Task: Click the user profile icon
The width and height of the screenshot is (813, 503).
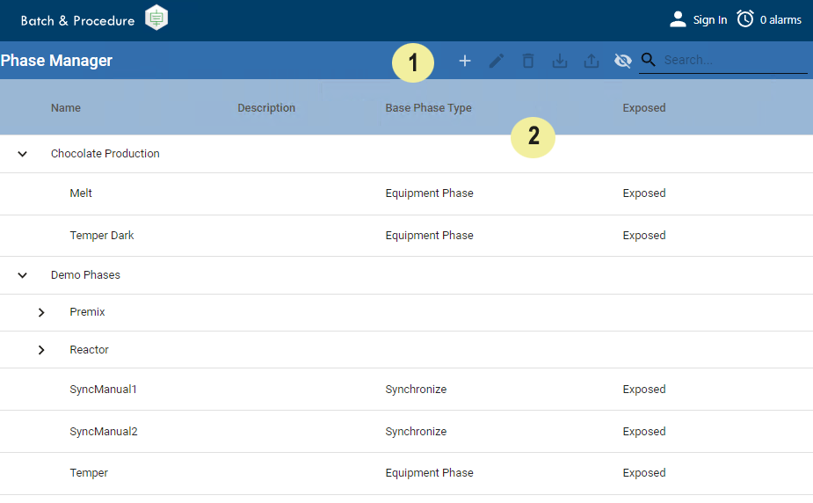Action: [x=678, y=19]
